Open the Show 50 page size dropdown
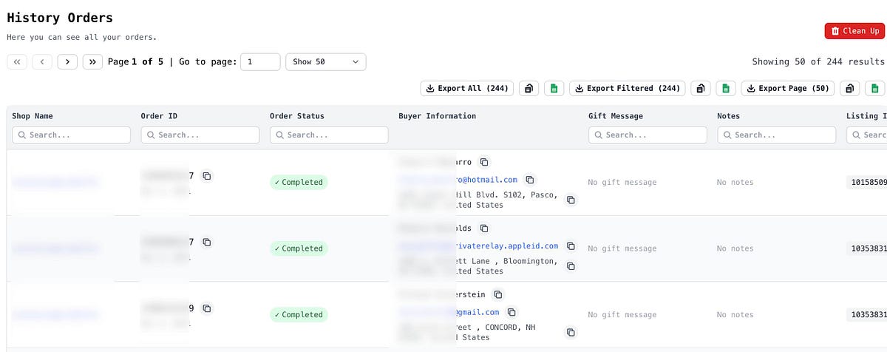The height and width of the screenshot is (352, 887). (325, 62)
